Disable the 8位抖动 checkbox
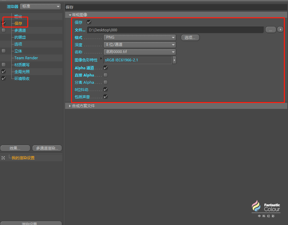Screen dimensions: 288x225 [105, 90]
